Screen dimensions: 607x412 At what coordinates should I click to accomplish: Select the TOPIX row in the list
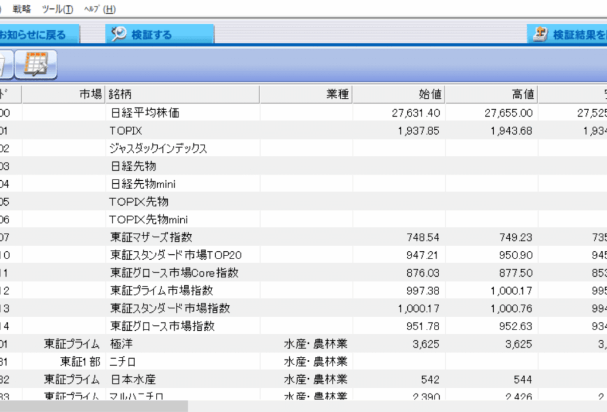[x=126, y=130]
